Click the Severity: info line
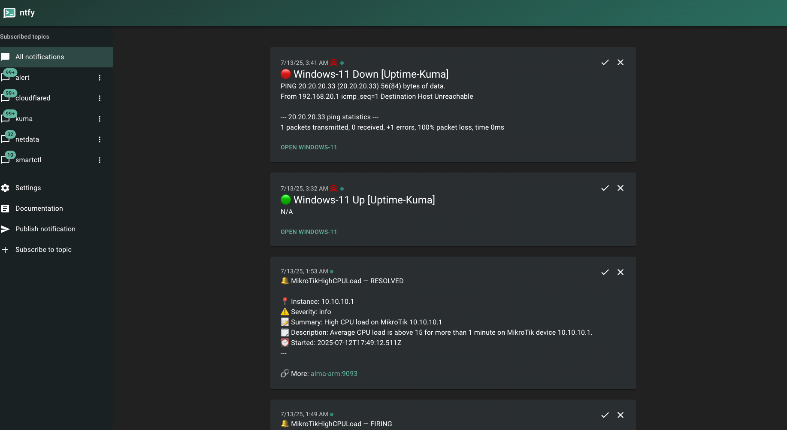 pyautogui.click(x=306, y=312)
